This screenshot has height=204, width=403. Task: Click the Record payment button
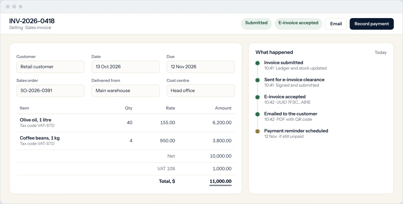click(x=372, y=24)
